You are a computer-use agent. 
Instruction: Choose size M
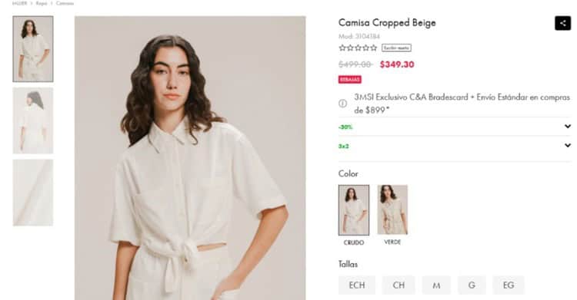(x=436, y=285)
